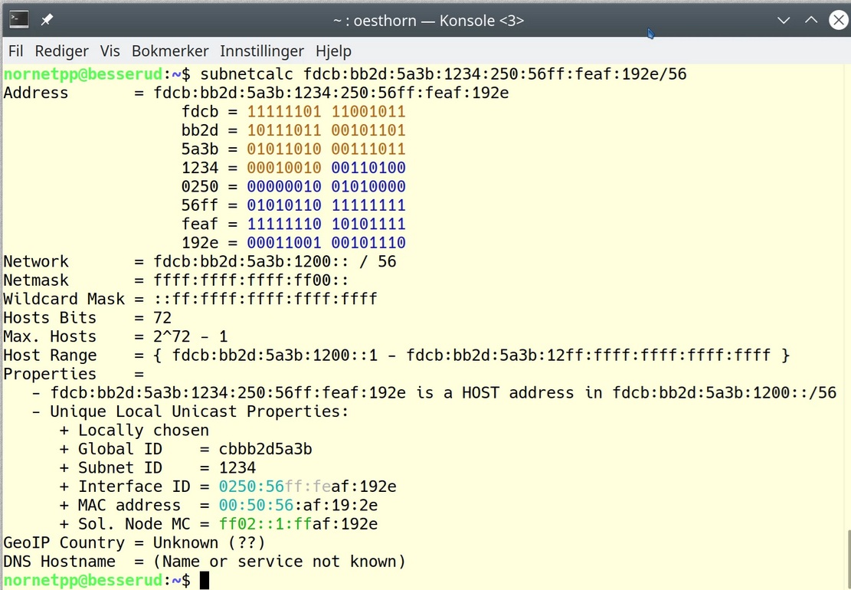This screenshot has width=851, height=590.
Task: Click 'Unique Local Unicast Properties:' text
Action: tap(199, 411)
